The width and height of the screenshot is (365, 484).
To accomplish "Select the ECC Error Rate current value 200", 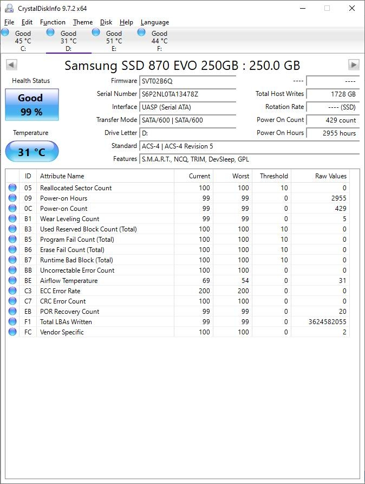I will pos(204,291).
